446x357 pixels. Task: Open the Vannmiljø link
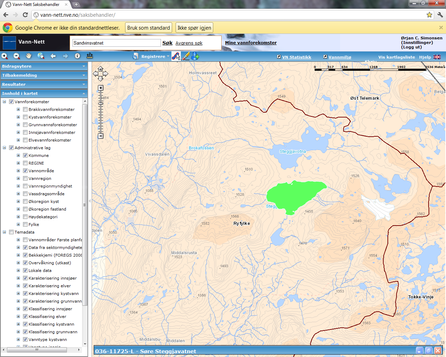click(340, 57)
